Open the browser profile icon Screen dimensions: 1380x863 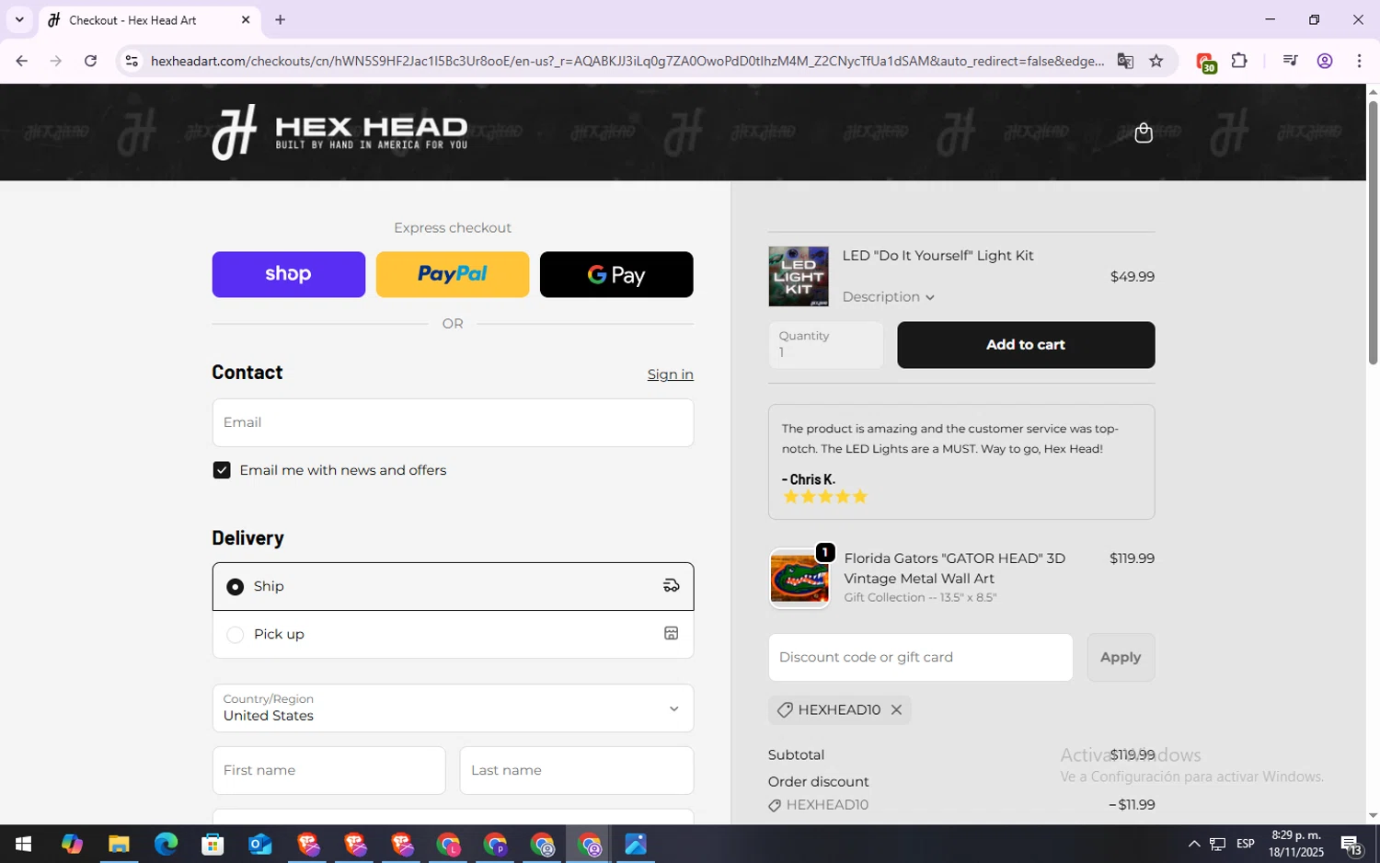tap(1325, 61)
